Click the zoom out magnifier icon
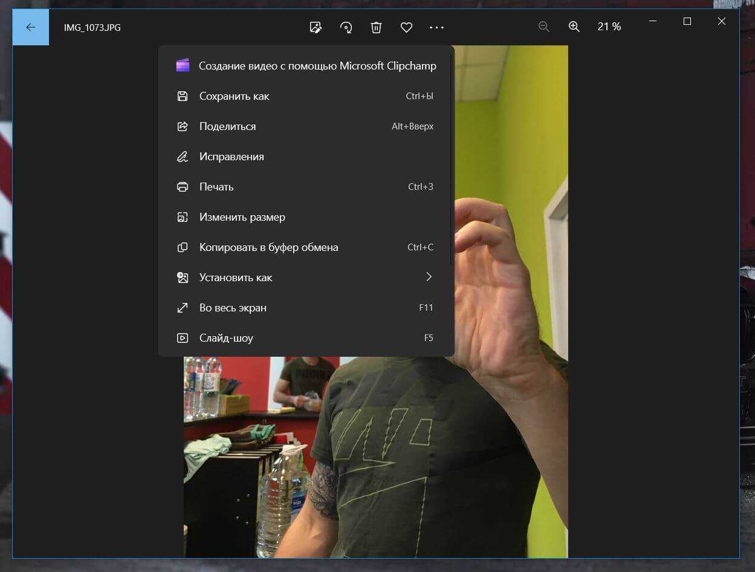The image size is (755, 572). tap(543, 27)
